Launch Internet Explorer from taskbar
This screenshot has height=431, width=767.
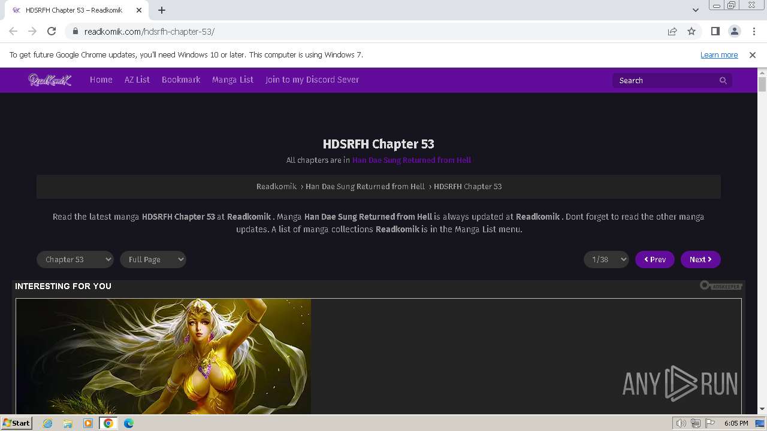[x=48, y=423]
